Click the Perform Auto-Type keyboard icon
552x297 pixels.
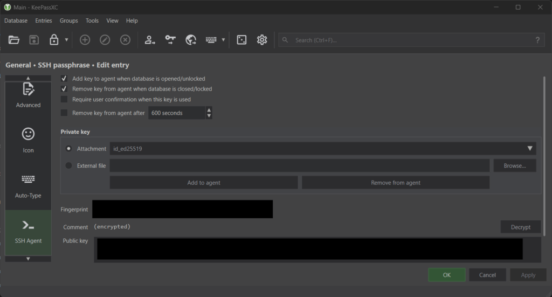211,40
